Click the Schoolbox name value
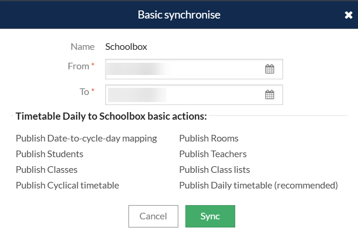The height and width of the screenshot is (236, 358). [126, 47]
